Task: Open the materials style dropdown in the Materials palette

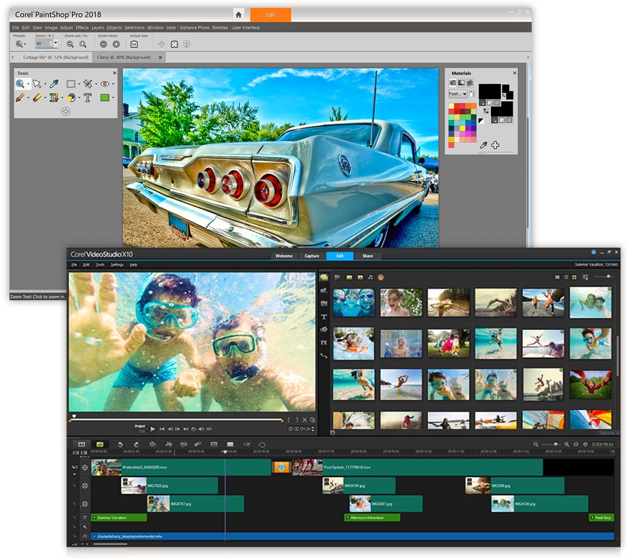Action: coord(465,94)
